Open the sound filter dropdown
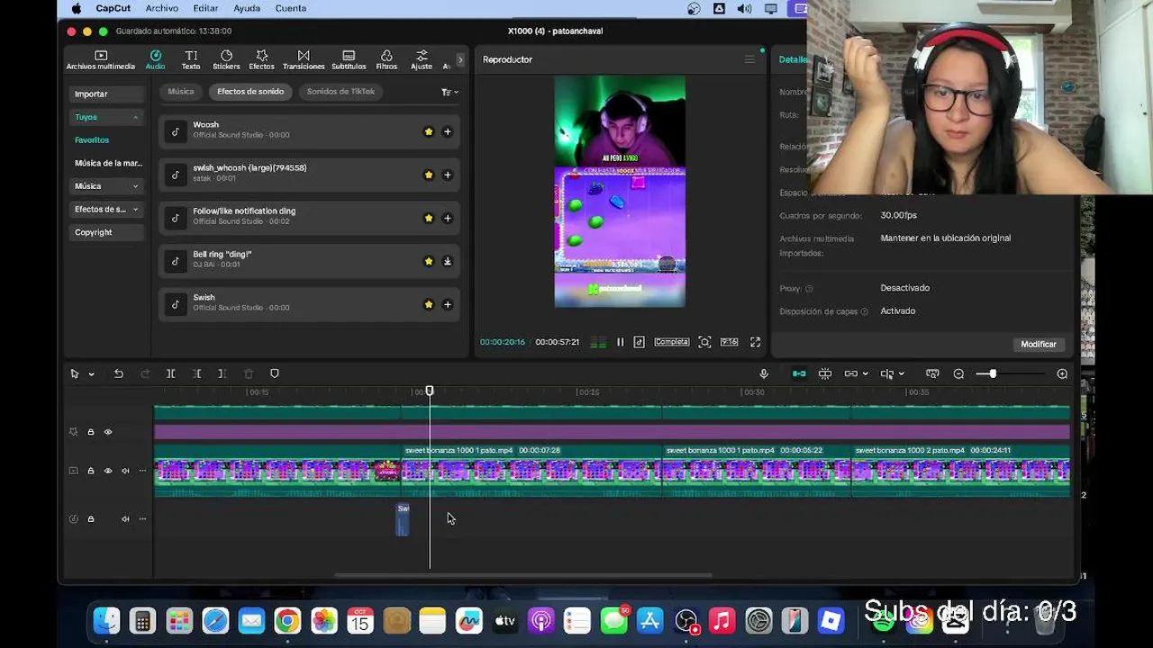 coord(449,92)
